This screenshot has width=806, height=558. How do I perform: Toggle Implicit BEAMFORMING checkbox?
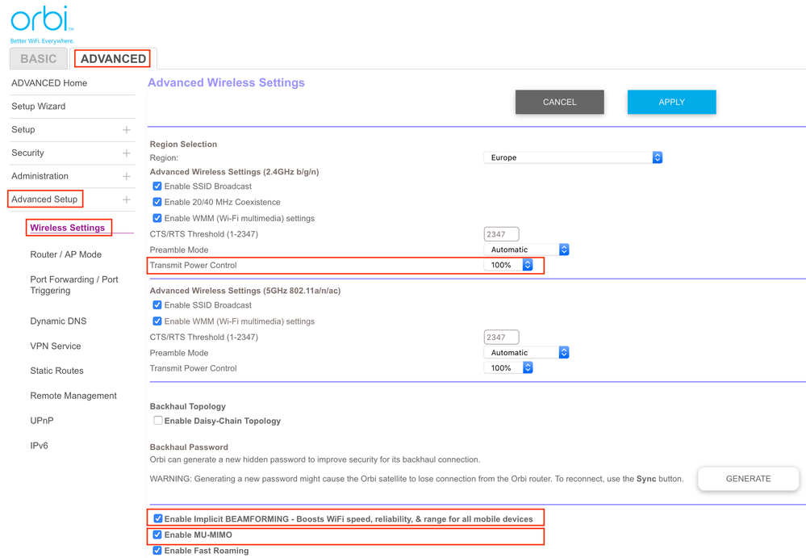click(158, 518)
